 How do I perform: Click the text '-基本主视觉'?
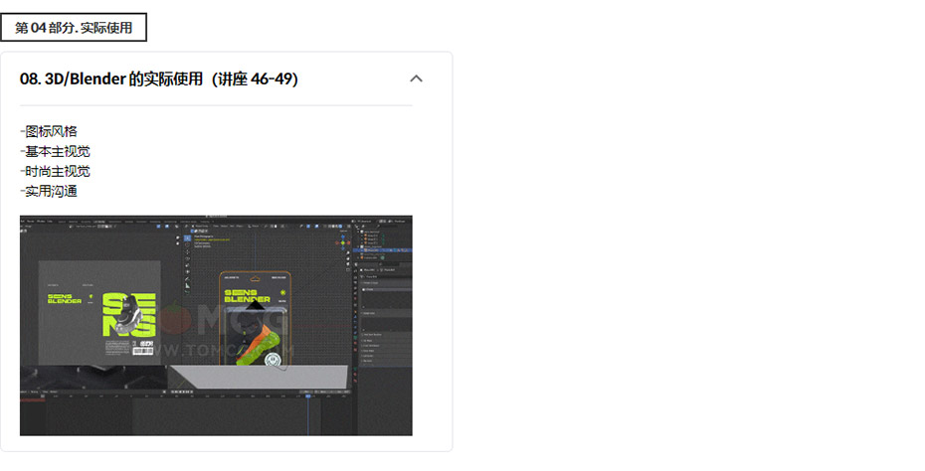pos(55,151)
